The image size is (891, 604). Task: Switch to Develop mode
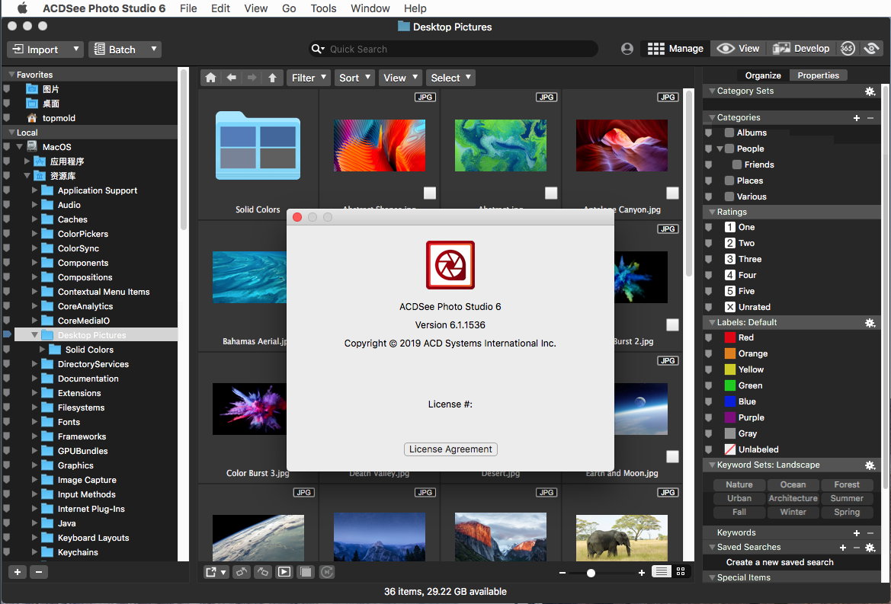[800, 49]
